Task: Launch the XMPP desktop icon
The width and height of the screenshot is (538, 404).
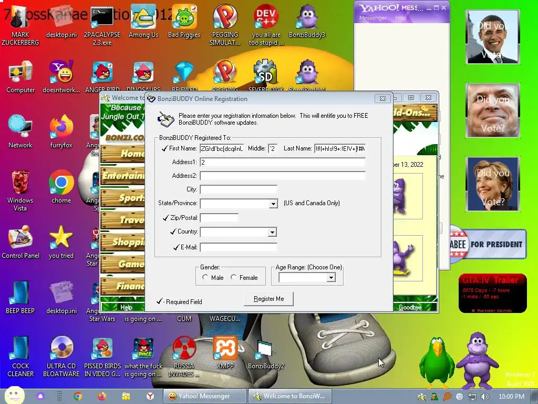Action: 225,353
